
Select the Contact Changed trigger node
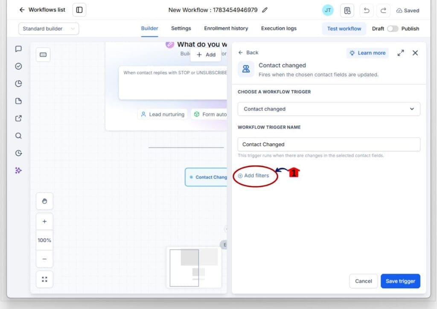click(206, 177)
